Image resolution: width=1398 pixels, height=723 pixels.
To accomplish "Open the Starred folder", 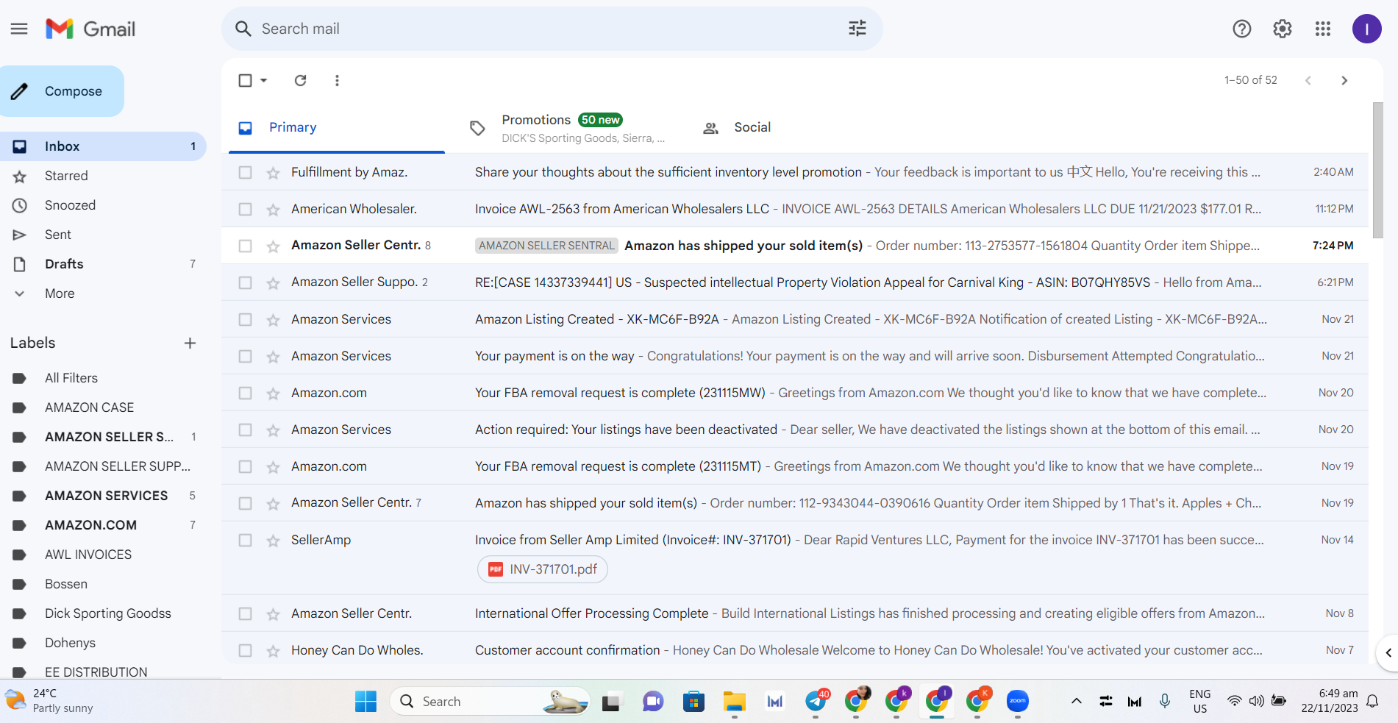I will [103, 176].
